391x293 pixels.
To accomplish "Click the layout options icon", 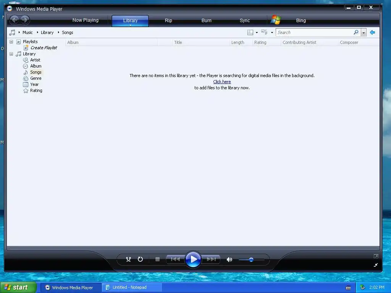I will [x=250, y=32].
